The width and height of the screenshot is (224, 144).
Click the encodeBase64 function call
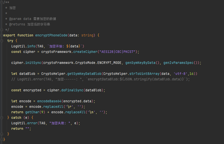click(x=49, y=101)
